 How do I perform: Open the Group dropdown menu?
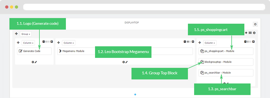[26, 34]
